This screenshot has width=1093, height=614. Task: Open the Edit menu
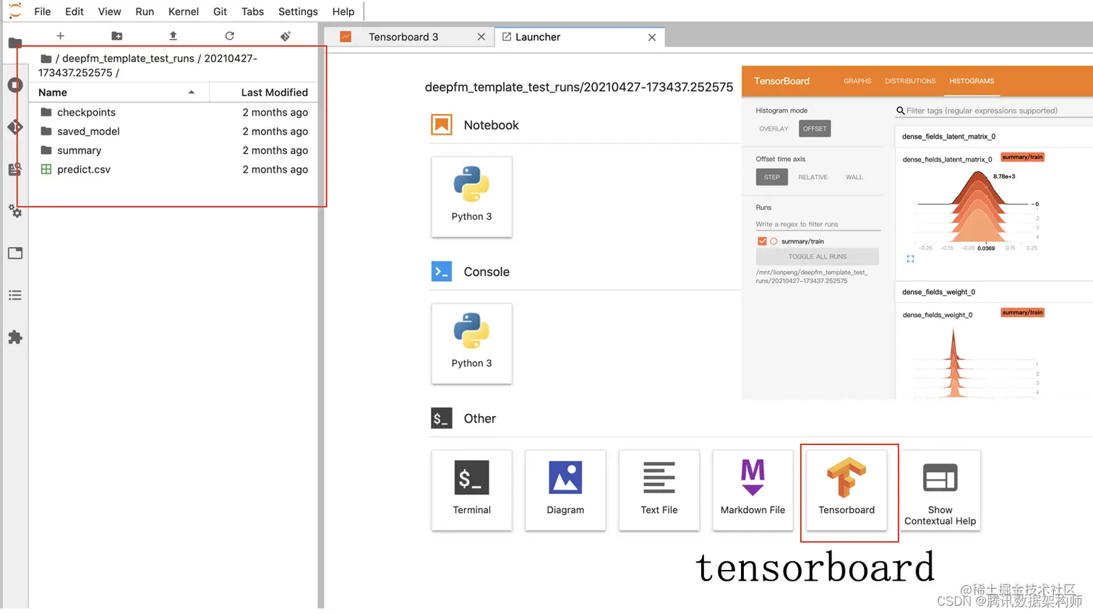[x=74, y=12]
